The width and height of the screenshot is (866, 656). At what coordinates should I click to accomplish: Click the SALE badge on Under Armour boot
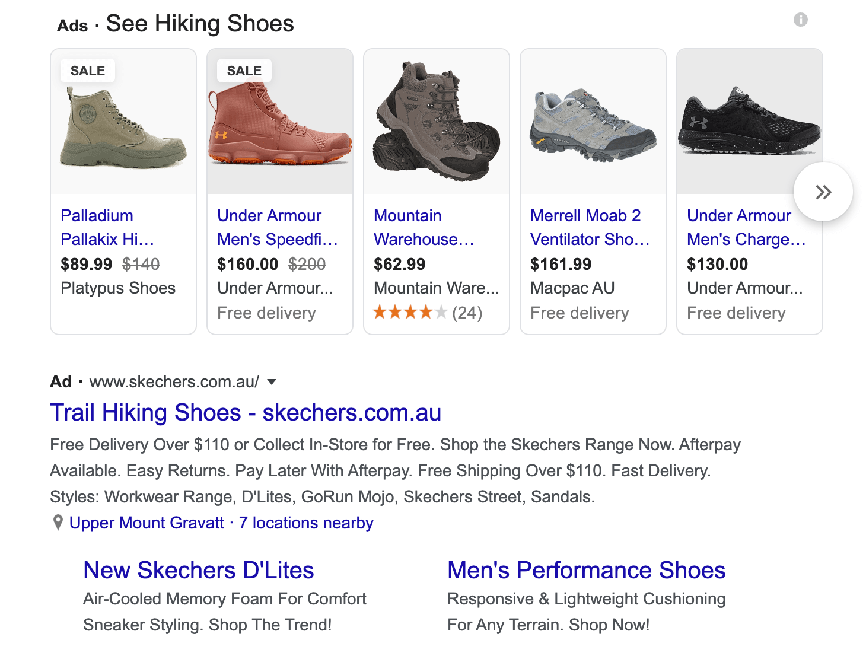pos(244,71)
